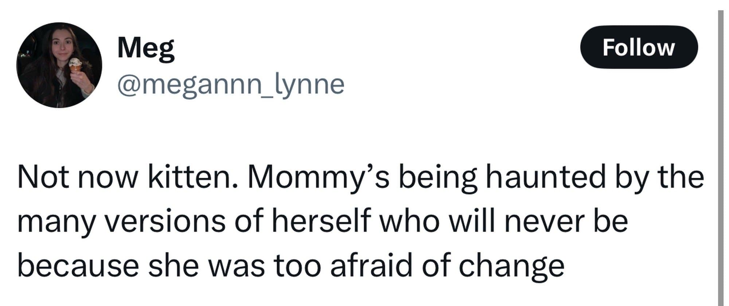Click the ice cream cone in the avatar

(75, 65)
